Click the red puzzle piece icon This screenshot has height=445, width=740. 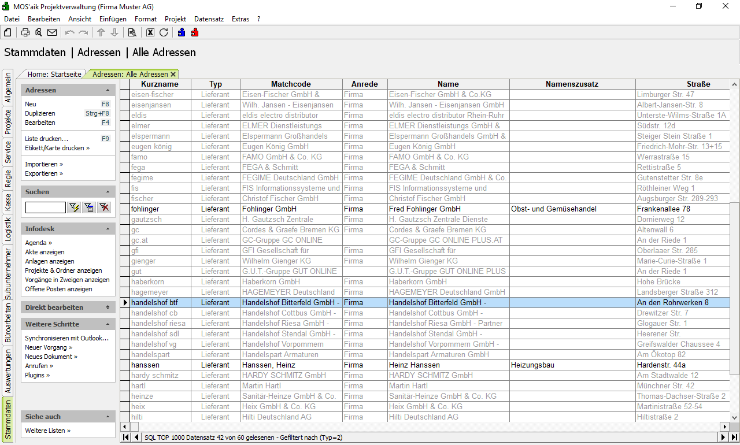[x=195, y=32]
